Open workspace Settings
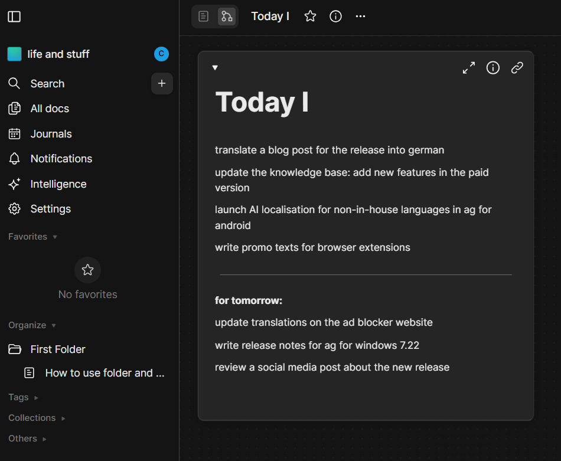The height and width of the screenshot is (461, 561). 50,209
